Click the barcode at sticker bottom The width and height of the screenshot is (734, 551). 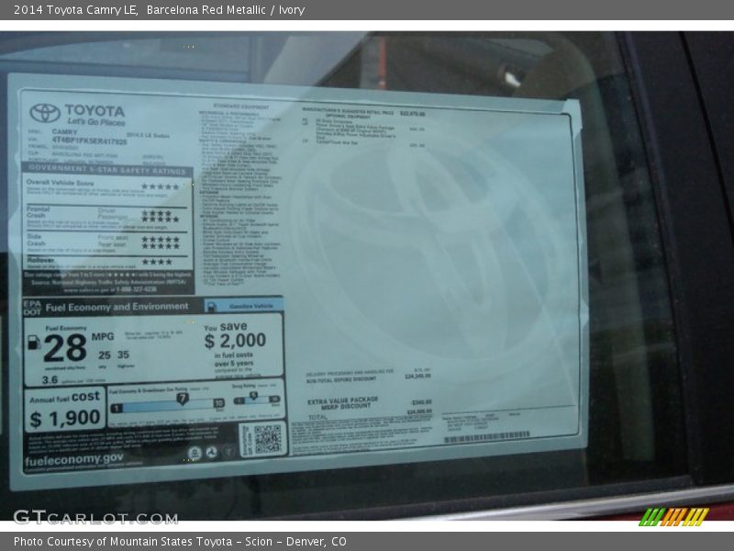(486, 437)
